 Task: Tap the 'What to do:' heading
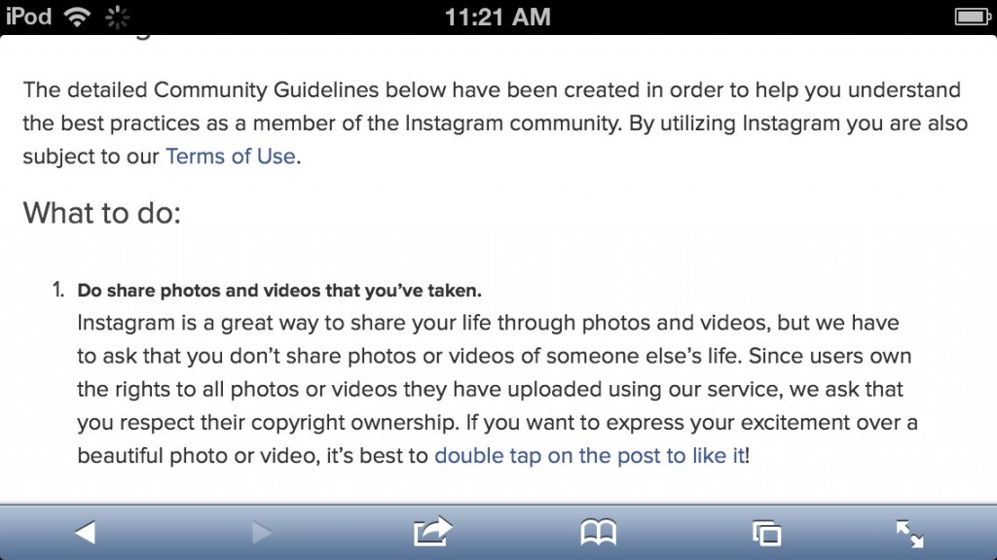coord(101,213)
